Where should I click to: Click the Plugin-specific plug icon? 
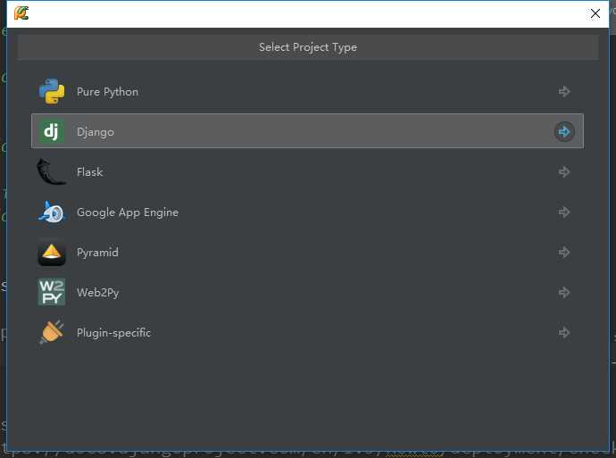tap(52, 332)
